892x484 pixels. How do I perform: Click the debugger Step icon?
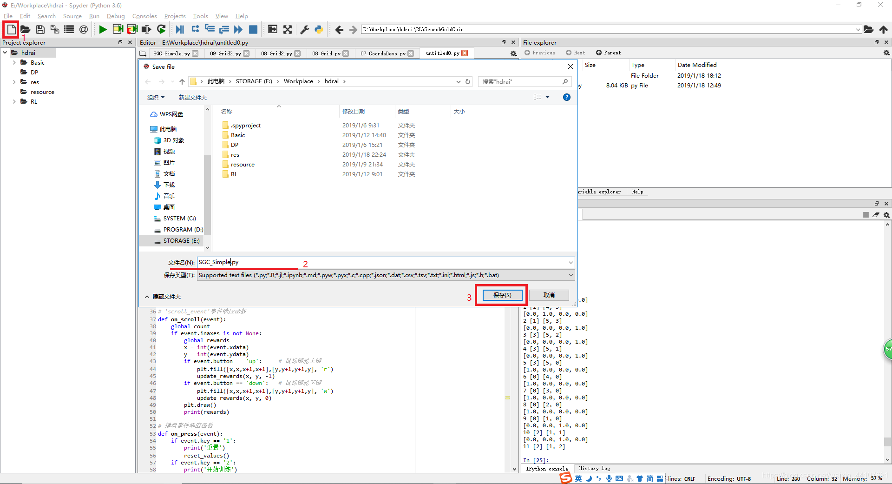point(195,29)
